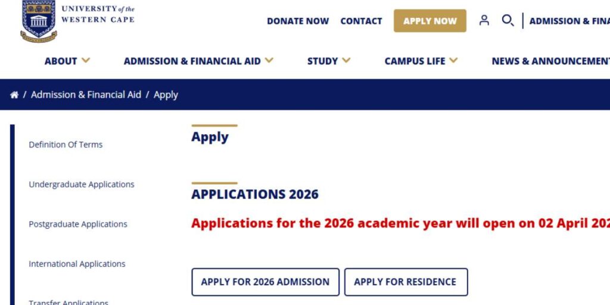Expand the Study menu chevron

(x=346, y=60)
